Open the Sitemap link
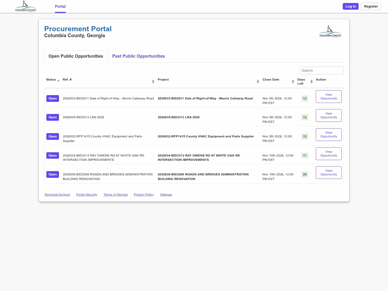388x291 pixels. click(x=166, y=195)
